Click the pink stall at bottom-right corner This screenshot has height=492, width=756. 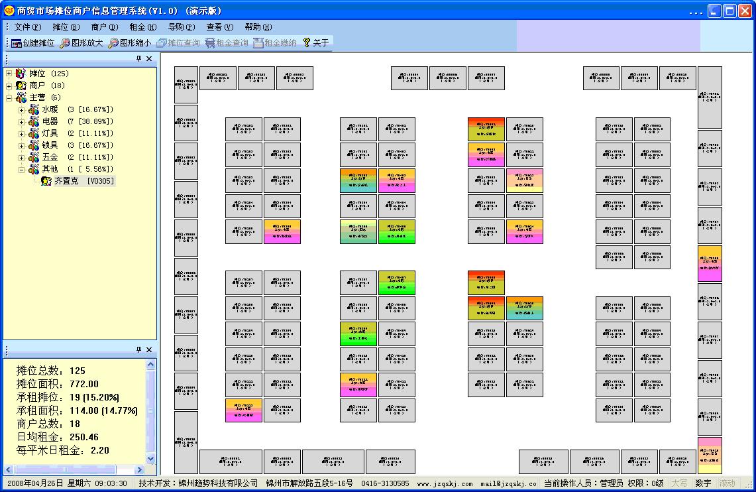click(709, 455)
